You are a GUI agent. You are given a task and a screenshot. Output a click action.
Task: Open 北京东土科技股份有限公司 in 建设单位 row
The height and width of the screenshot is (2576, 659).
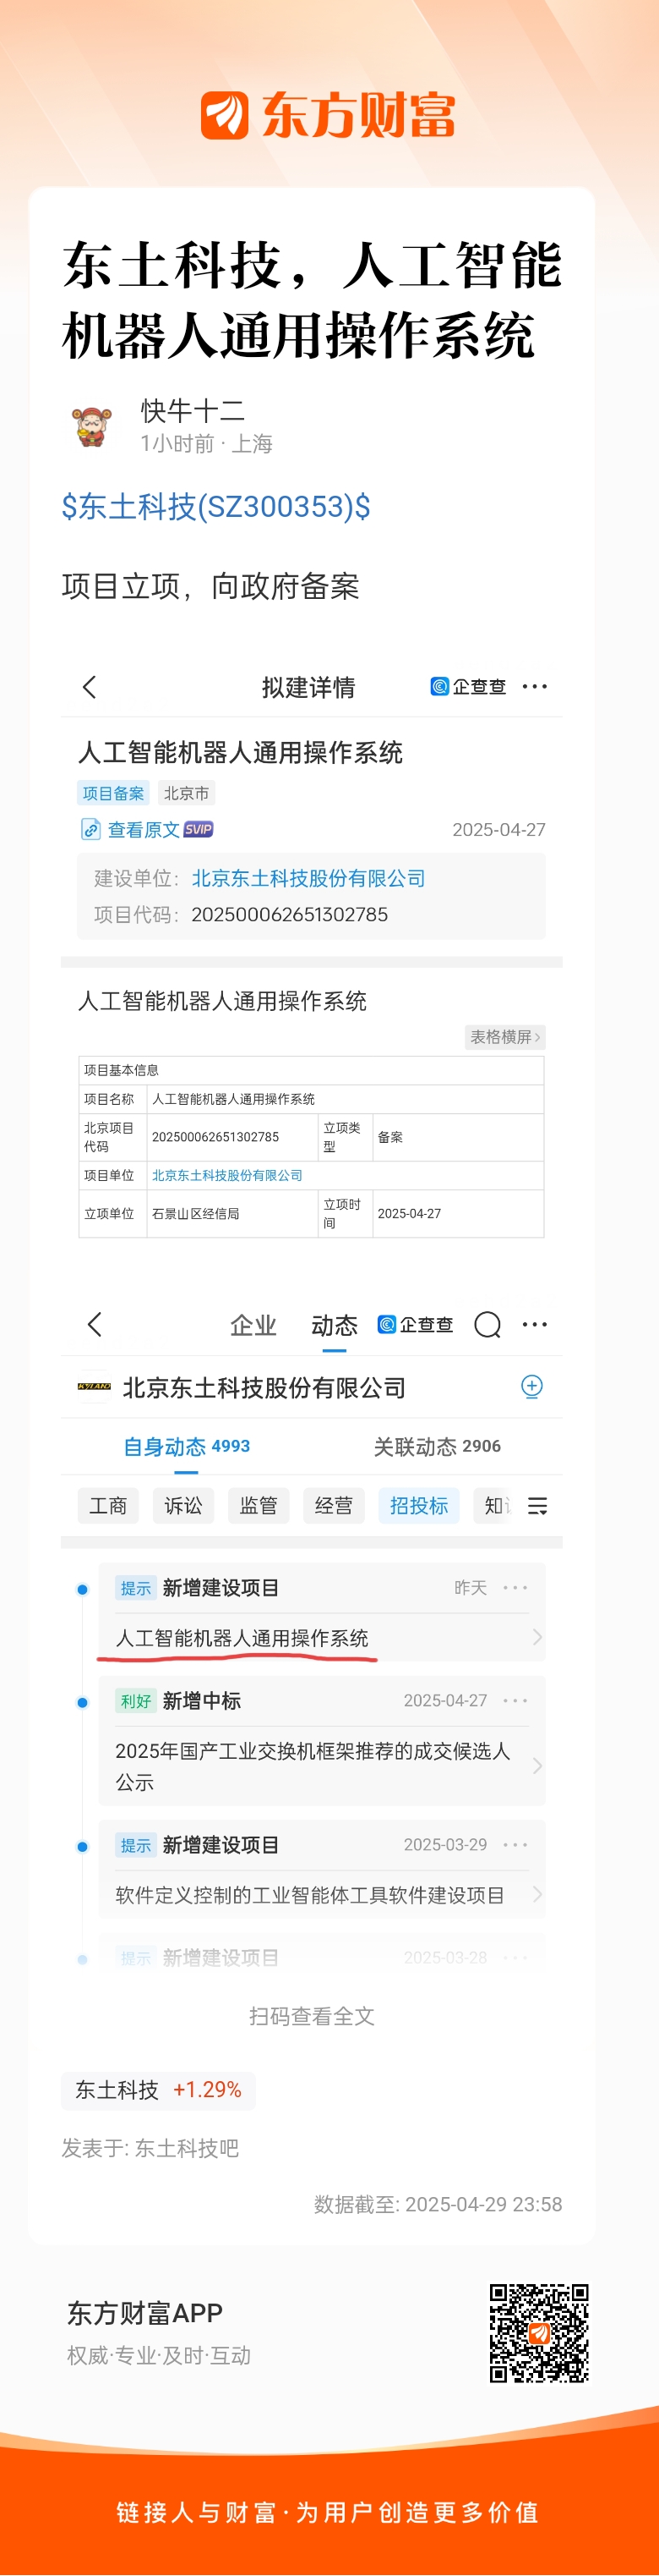click(308, 878)
